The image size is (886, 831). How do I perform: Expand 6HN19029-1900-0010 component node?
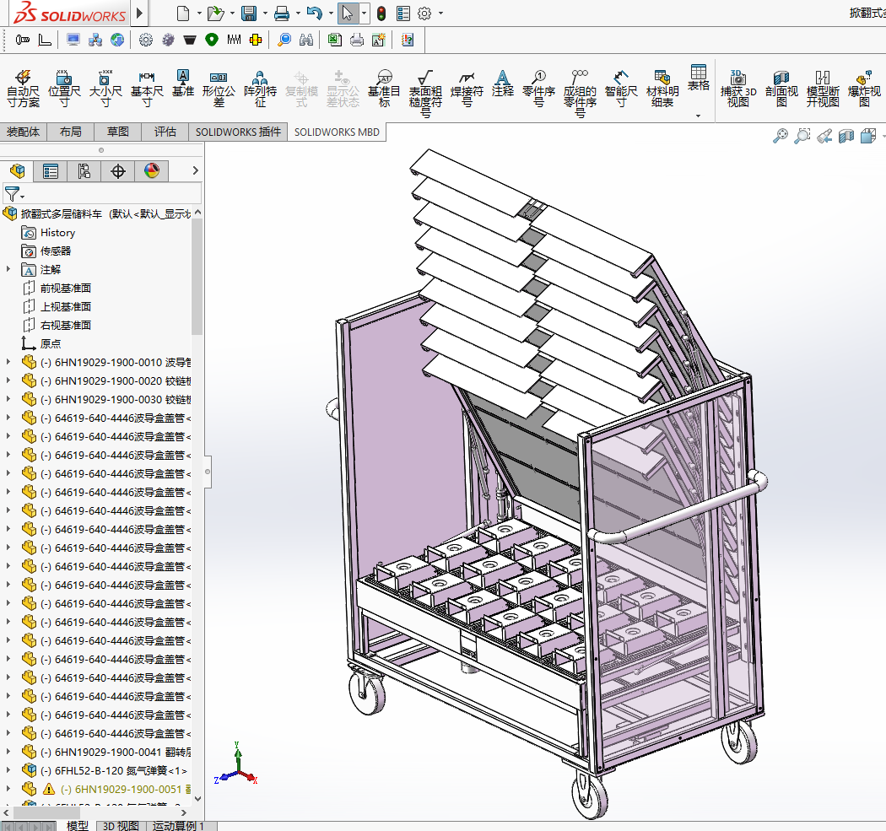pyautogui.click(x=8, y=362)
